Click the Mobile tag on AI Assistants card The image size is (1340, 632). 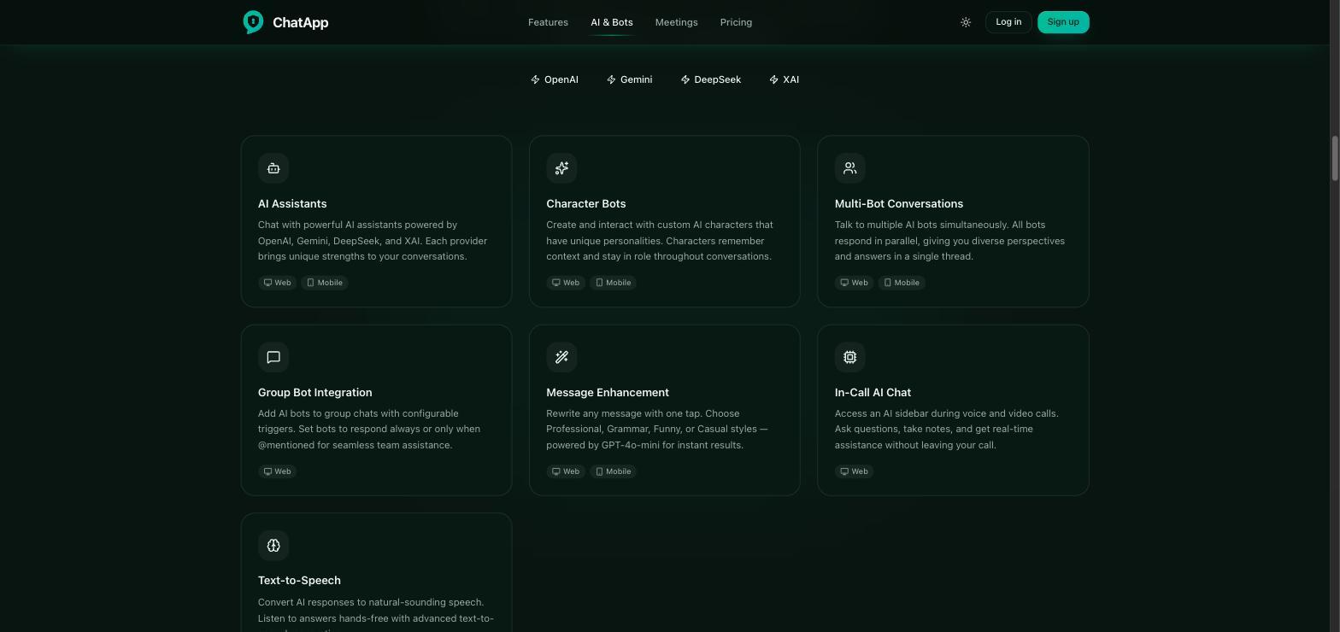pyautogui.click(x=325, y=283)
